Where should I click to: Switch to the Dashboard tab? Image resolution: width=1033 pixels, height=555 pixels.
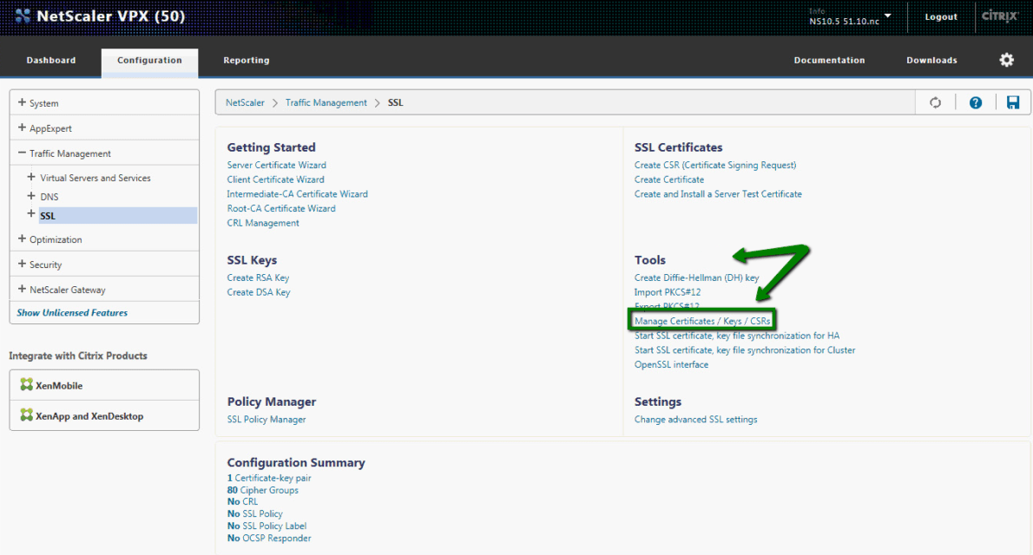(x=50, y=59)
